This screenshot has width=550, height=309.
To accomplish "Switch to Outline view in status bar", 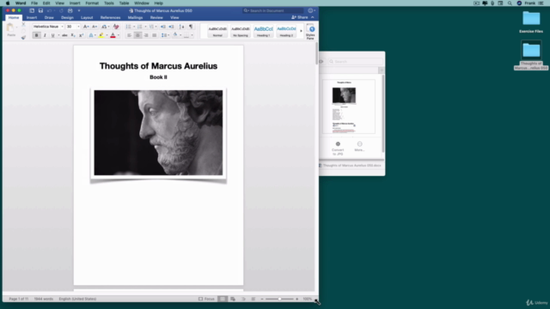I will coord(243,299).
